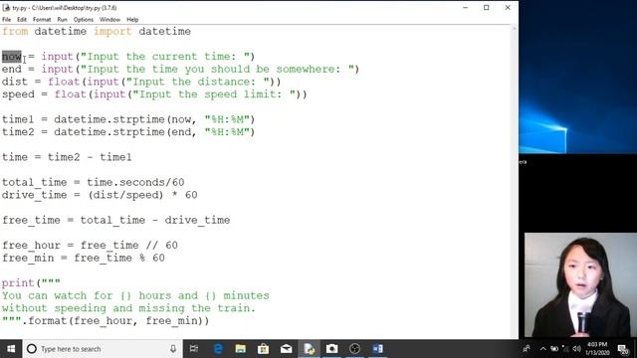
Task: Click the IDLE window title bar icon
Action: (x=6, y=7)
